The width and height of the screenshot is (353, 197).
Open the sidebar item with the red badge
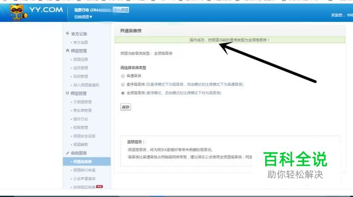(x=84, y=187)
